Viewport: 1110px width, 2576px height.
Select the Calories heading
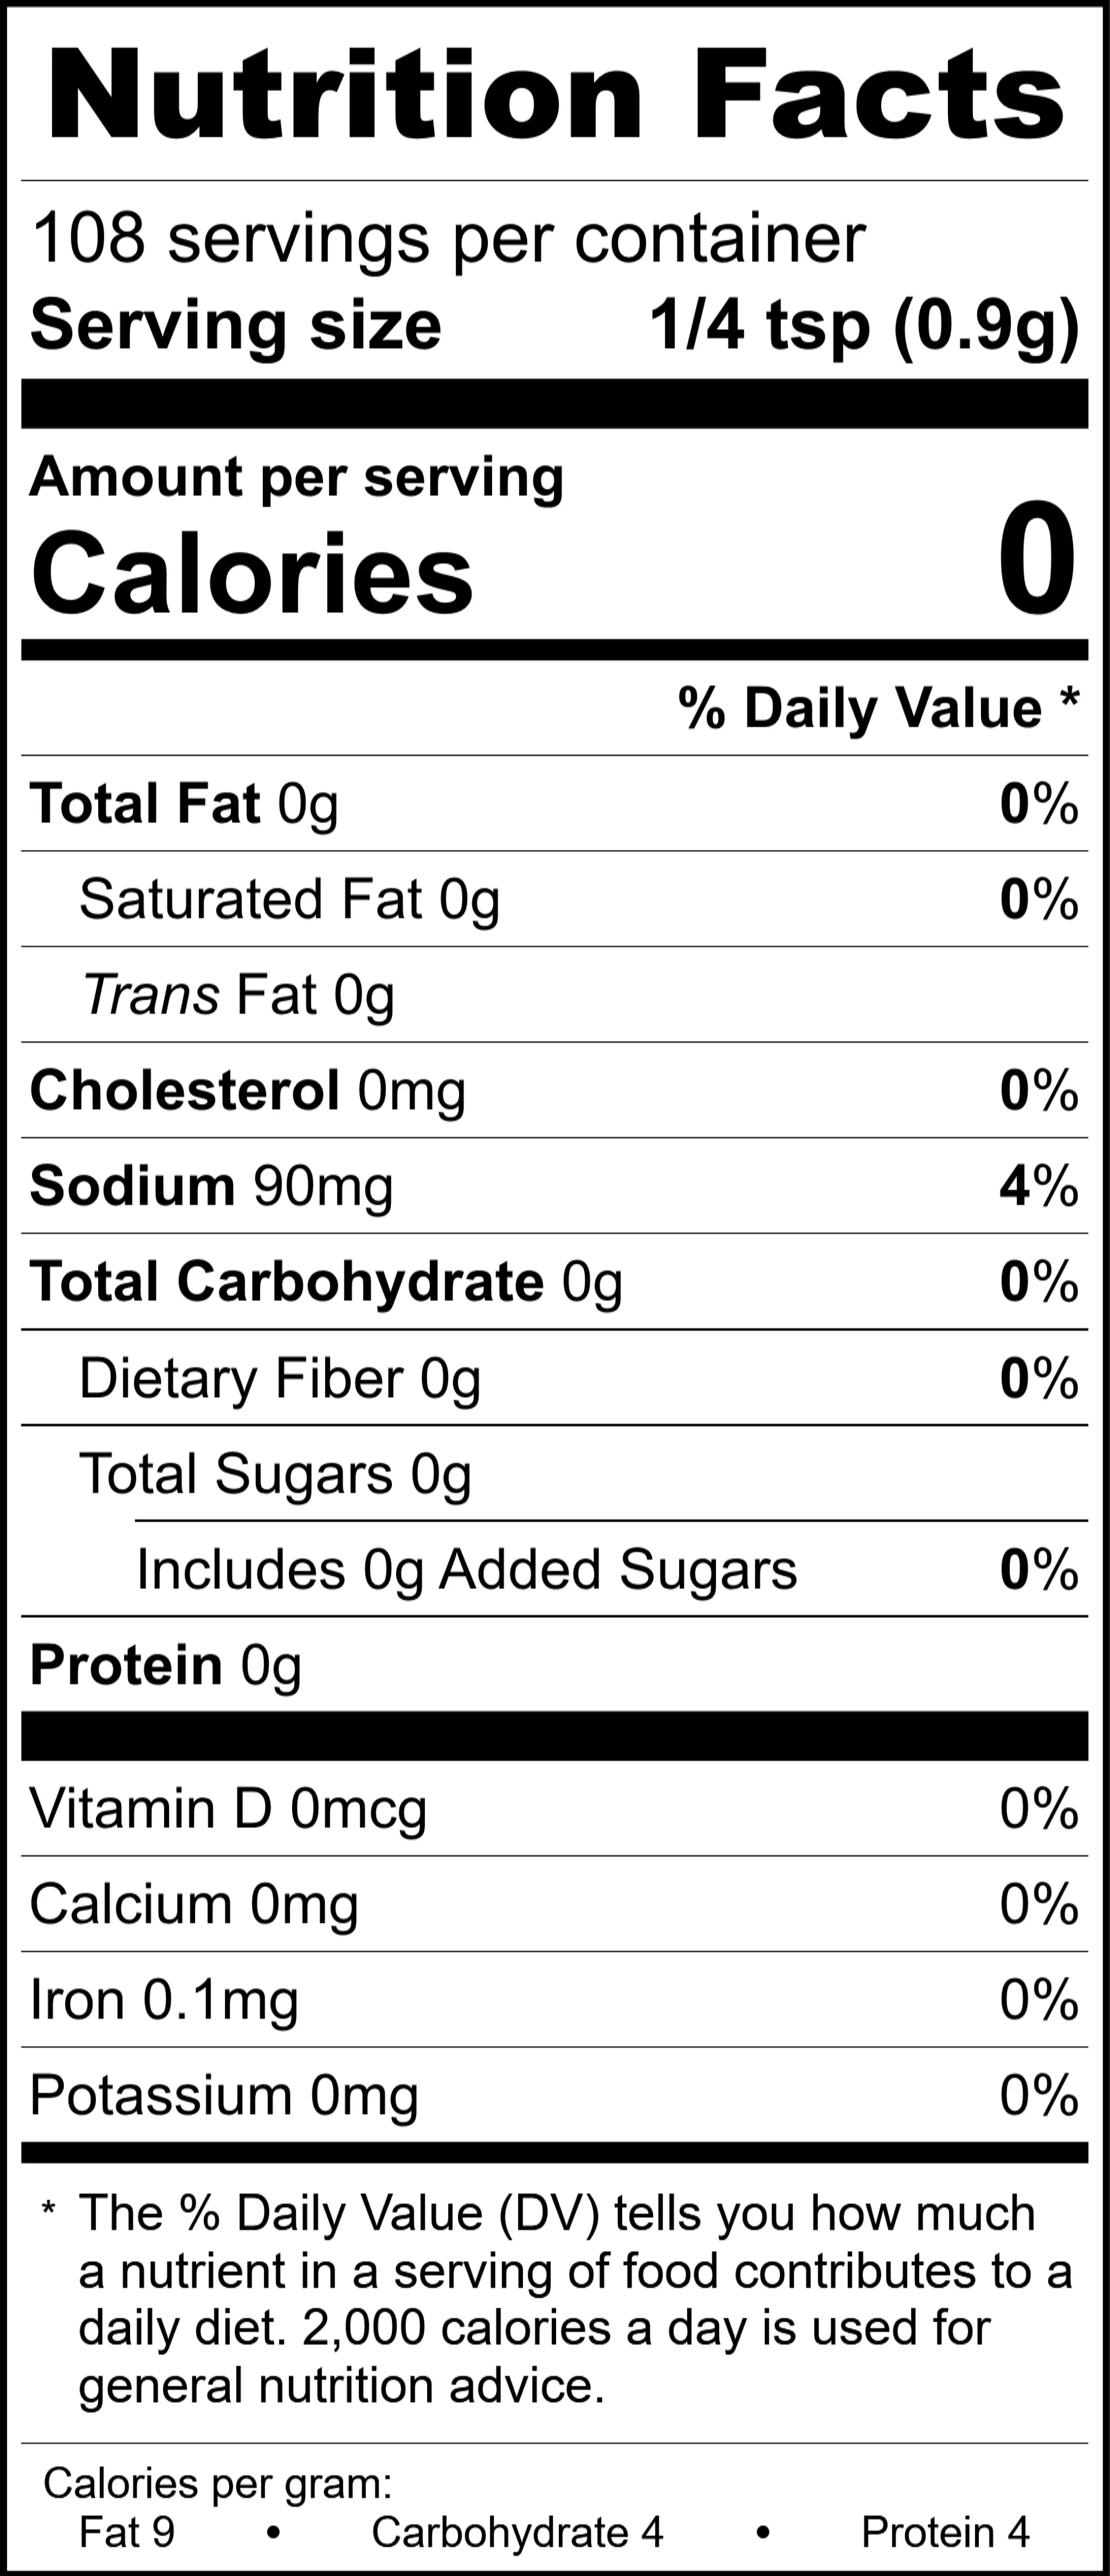coord(252,573)
